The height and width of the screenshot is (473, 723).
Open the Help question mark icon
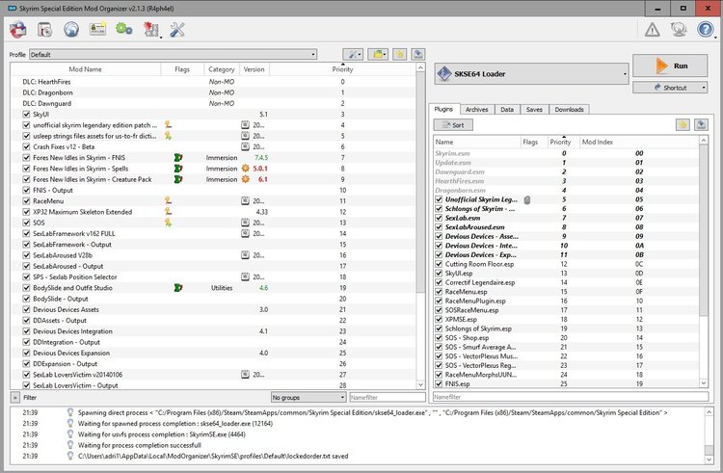click(x=706, y=30)
